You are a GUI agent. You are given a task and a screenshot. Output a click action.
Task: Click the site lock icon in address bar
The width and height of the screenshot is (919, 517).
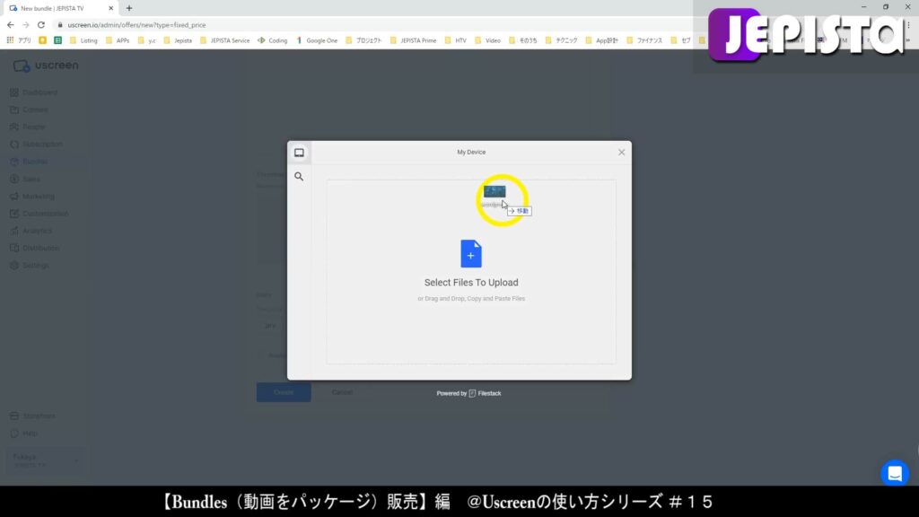coord(60,25)
